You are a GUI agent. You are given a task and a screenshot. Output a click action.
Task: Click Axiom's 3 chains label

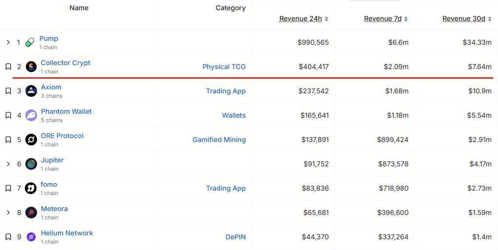coord(52,96)
